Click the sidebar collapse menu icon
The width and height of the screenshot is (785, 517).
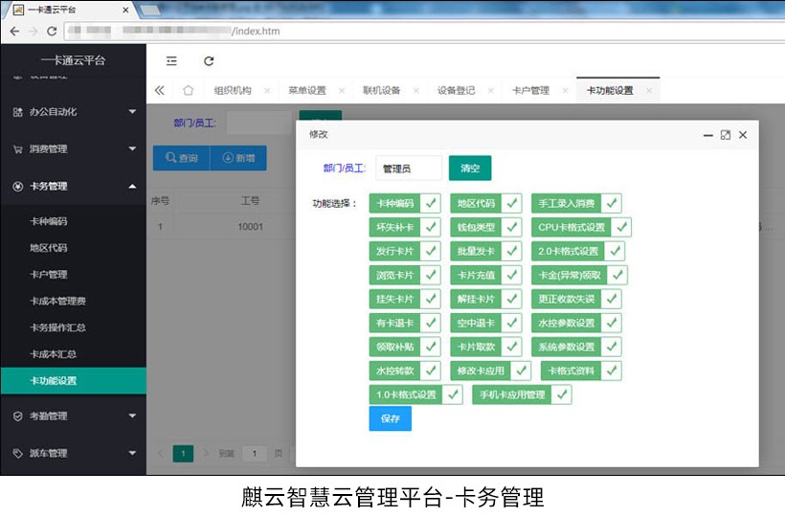point(171,60)
